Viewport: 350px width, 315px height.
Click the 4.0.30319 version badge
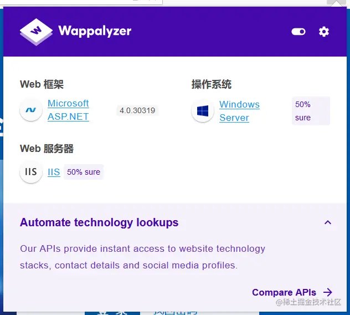pos(137,110)
